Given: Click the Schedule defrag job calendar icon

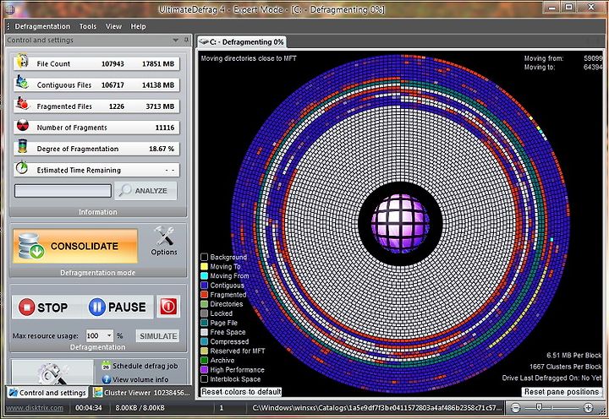Looking at the screenshot, I should (x=106, y=366).
